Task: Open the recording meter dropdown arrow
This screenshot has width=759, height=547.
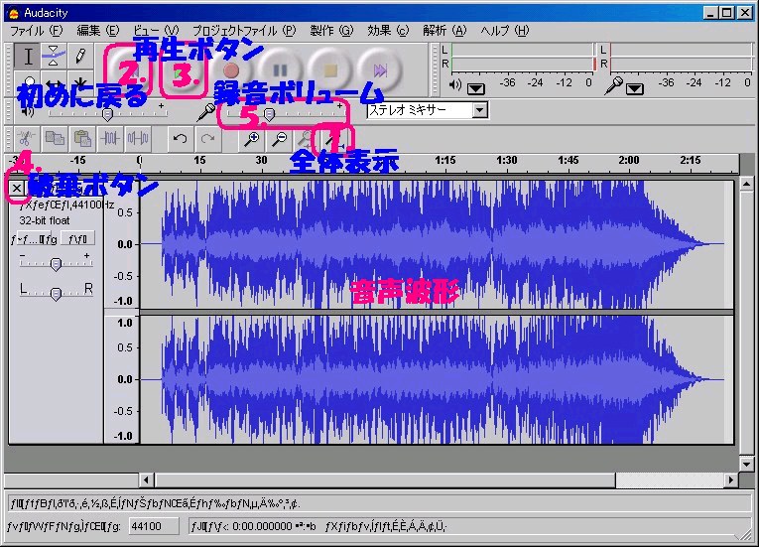Action: pyautogui.click(x=635, y=88)
